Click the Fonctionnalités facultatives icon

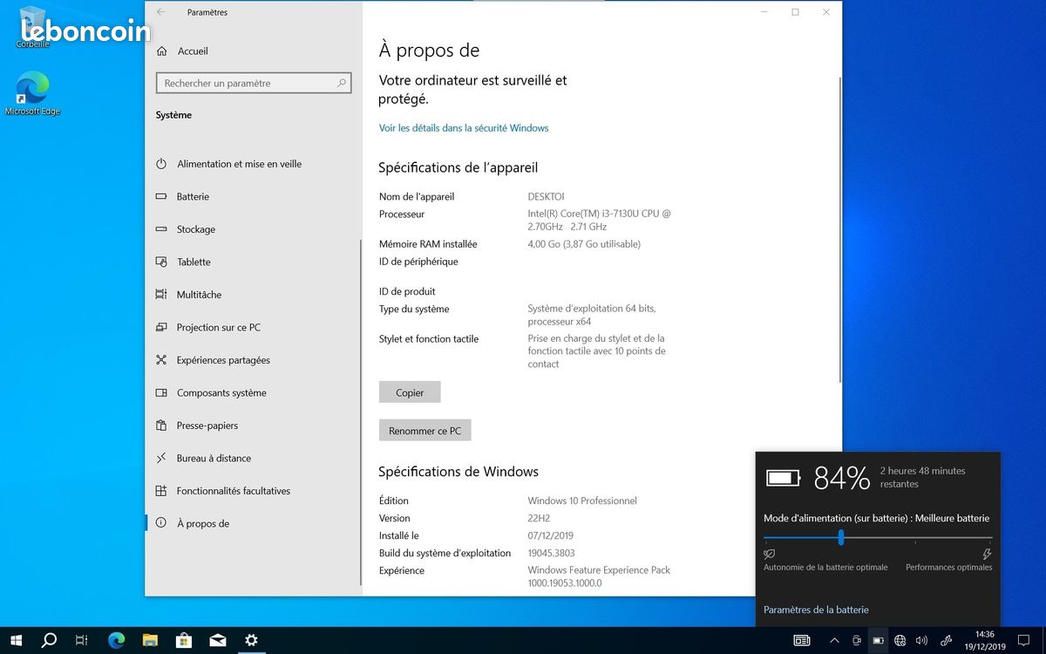coord(161,491)
